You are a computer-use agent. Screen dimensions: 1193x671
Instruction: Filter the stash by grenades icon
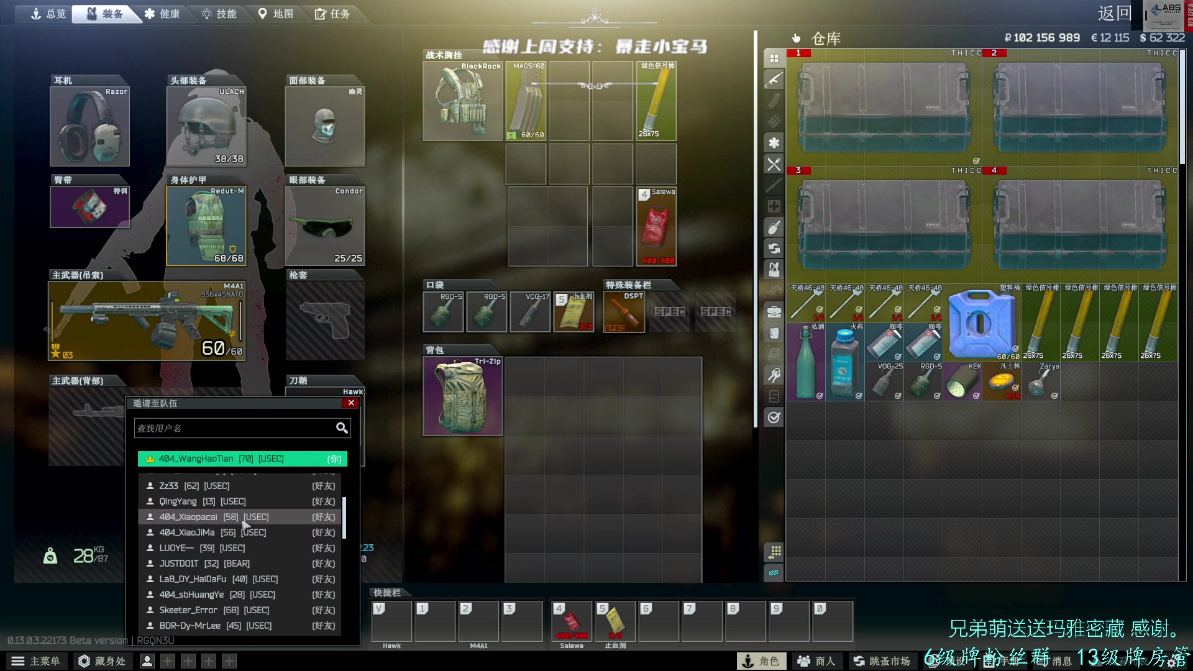774,227
